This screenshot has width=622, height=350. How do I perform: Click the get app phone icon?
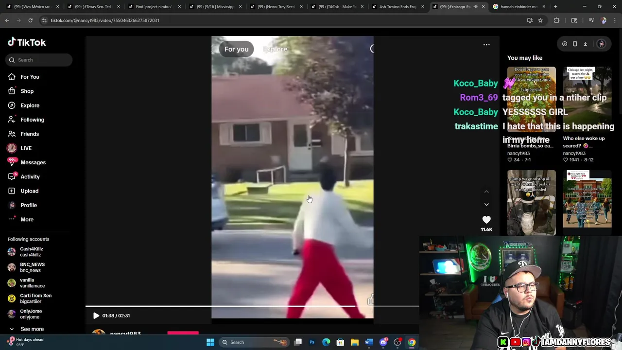(575, 44)
